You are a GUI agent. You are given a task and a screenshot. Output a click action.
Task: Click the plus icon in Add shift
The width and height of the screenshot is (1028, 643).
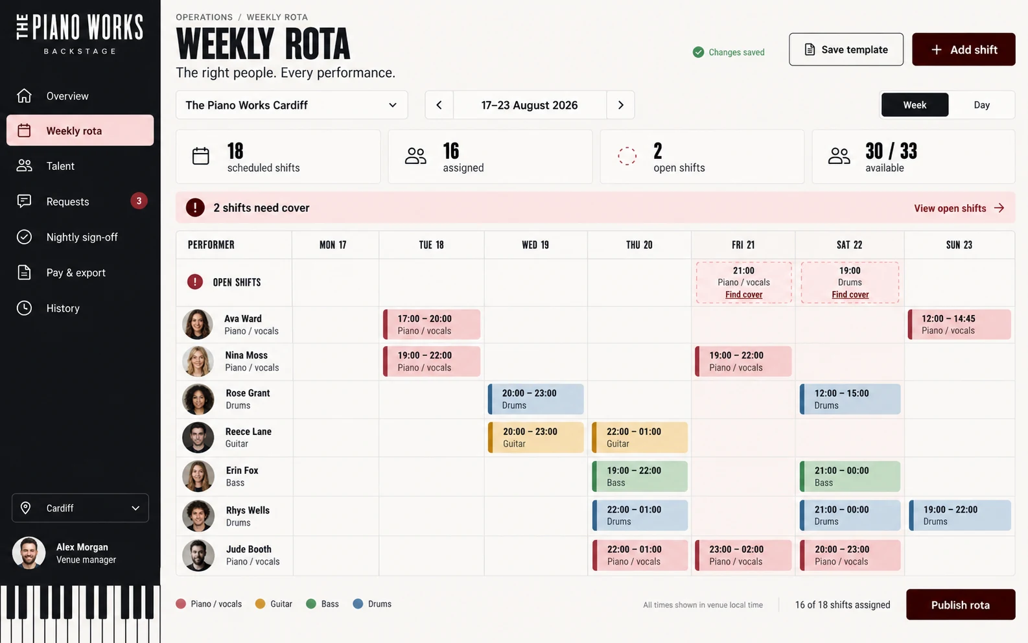(937, 49)
